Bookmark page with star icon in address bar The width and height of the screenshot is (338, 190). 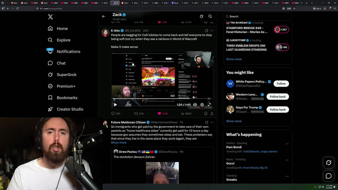point(294,8)
